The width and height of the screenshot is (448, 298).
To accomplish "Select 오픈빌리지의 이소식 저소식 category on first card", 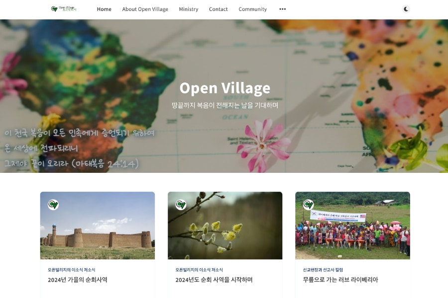I will pos(71,270).
